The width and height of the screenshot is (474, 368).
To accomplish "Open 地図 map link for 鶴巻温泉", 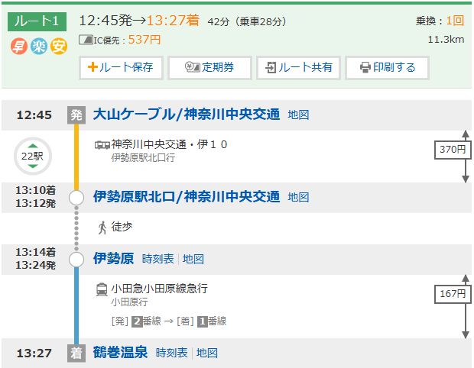I will point(207,353).
